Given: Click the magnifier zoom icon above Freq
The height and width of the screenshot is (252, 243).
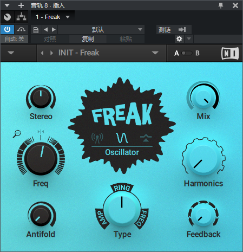Looking at the screenshot, I should coord(17,134).
